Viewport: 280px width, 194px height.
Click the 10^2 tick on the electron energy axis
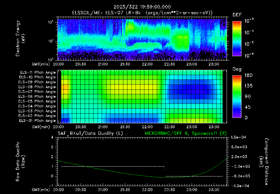coord(51,22)
